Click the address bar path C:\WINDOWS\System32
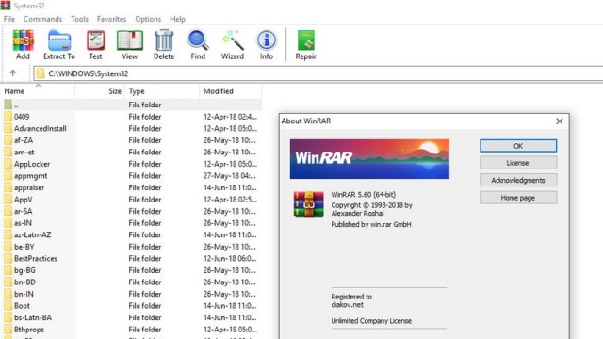Viewport: 603px width, 339px height. click(88, 73)
